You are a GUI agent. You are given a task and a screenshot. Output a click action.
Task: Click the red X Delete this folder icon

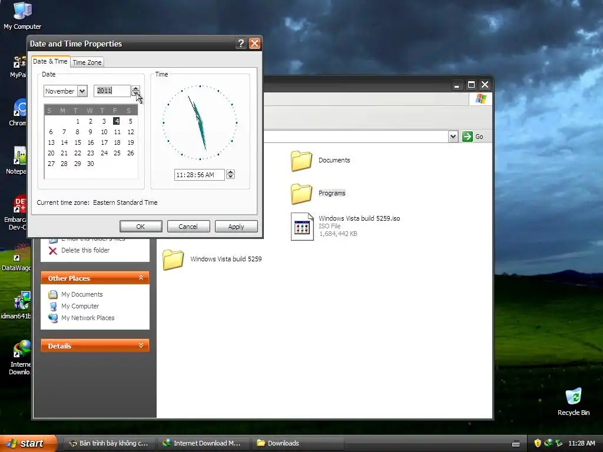coord(52,251)
